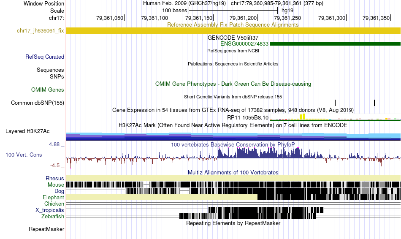Open the ENSG00000274833 gene label

[244, 44]
